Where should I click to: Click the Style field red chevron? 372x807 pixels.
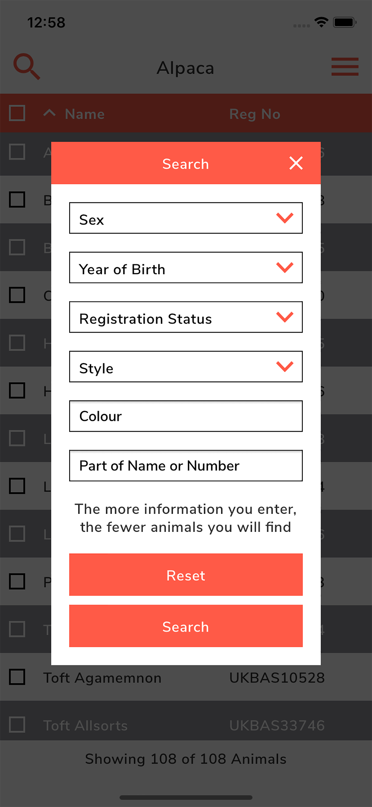[285, 366]
